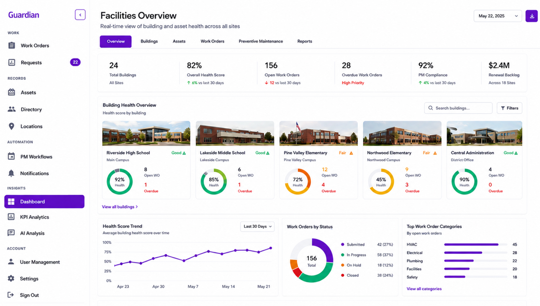Go to Preventive Maintenance tab

[261, 41]
